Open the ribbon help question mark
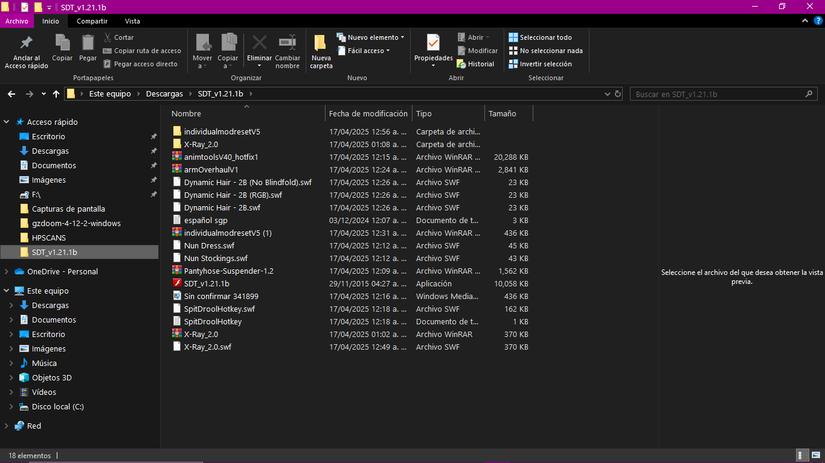The height and width of the screenshot is (463, 825). point(818,21)
